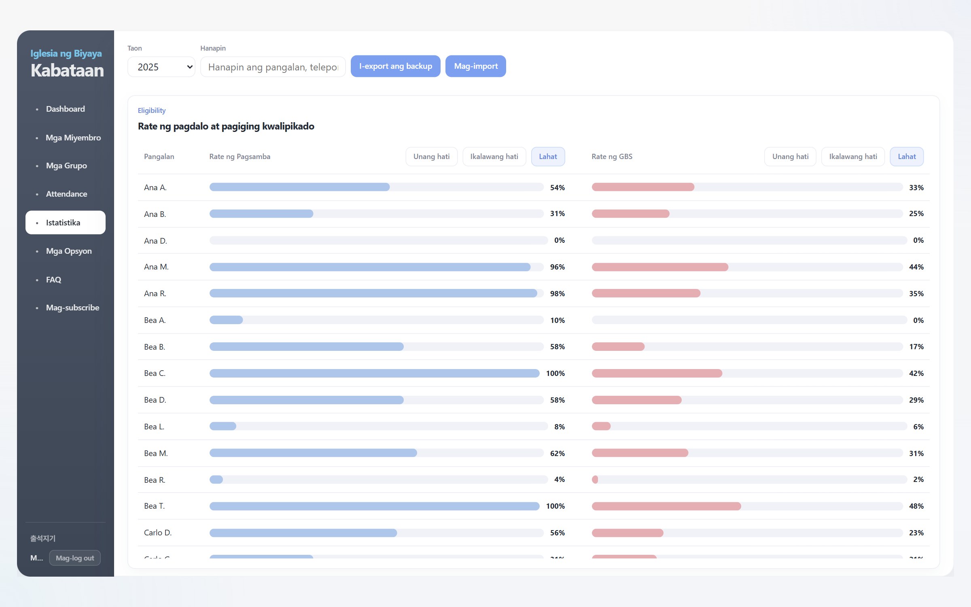Click the name Ana M. in the table
This screenshot has width=971, height=607.
(156, 267)
